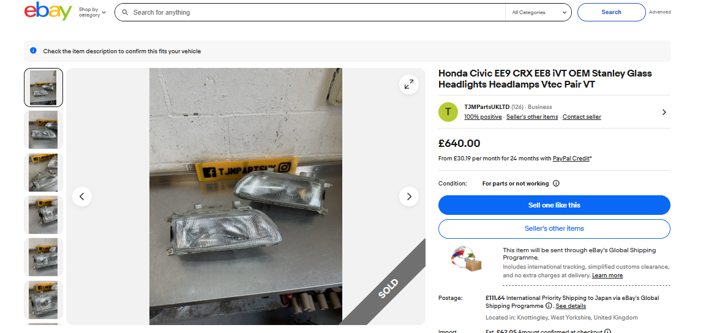Expand seller details chevron
Screen dimensions: 717x333
(x=664, y=112)
